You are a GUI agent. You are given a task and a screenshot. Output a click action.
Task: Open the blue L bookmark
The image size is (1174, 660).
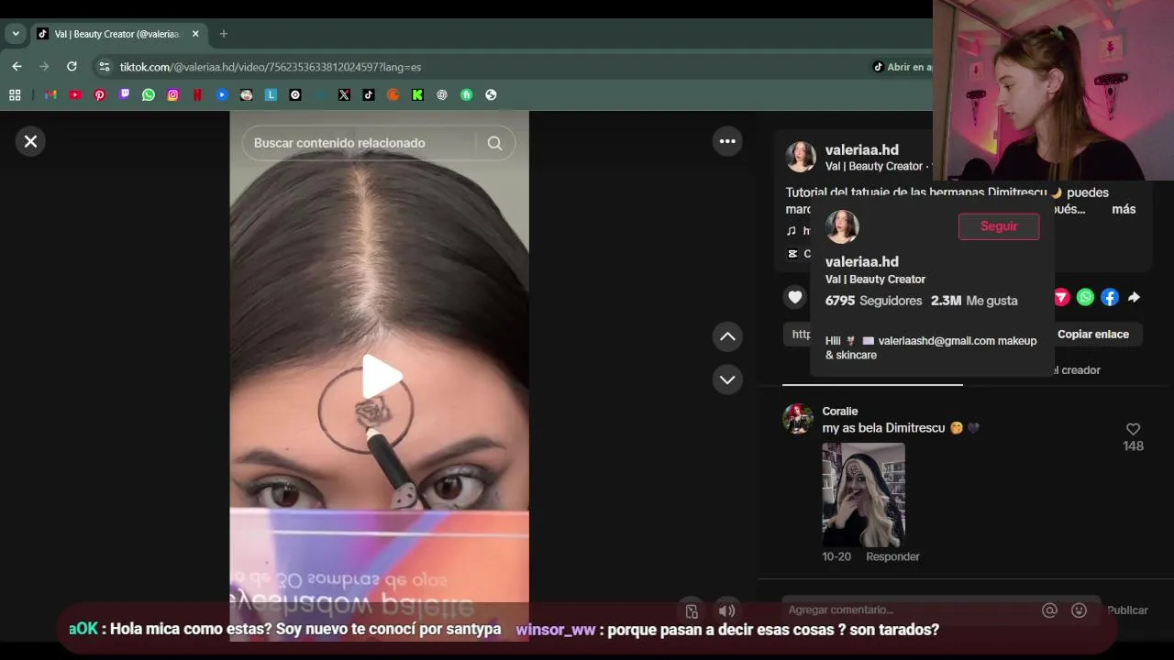[271, 94]
